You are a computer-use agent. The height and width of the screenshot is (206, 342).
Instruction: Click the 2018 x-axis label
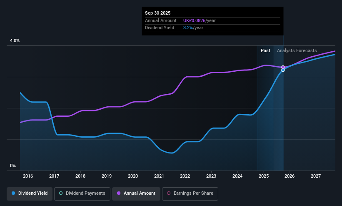(x=80, y=176)
